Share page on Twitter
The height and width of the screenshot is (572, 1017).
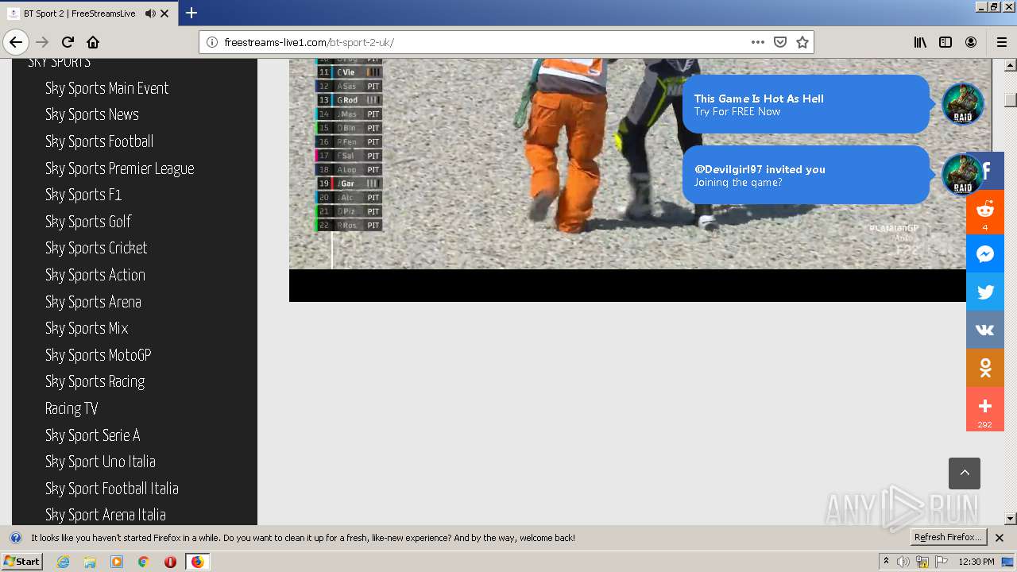tap(985, 292)
